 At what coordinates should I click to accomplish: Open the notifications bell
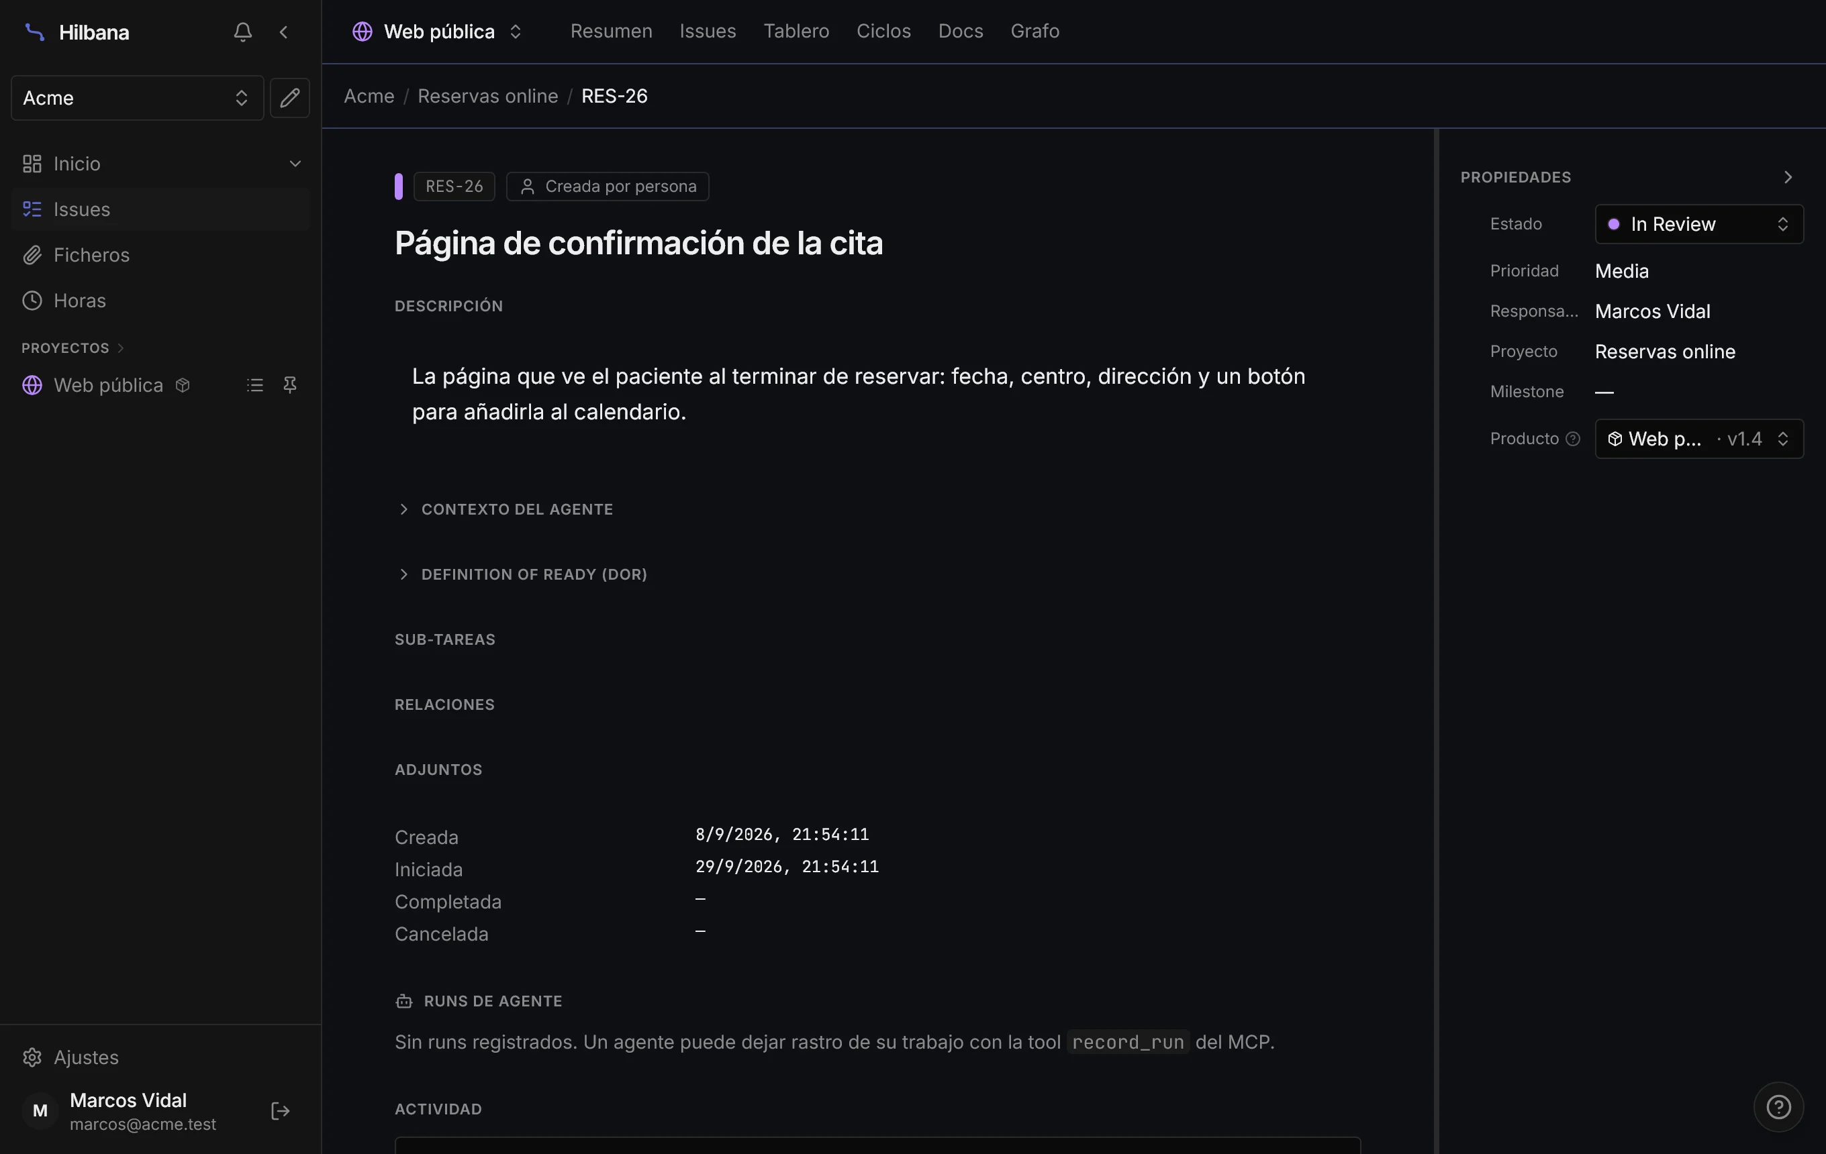coord(242,32)
